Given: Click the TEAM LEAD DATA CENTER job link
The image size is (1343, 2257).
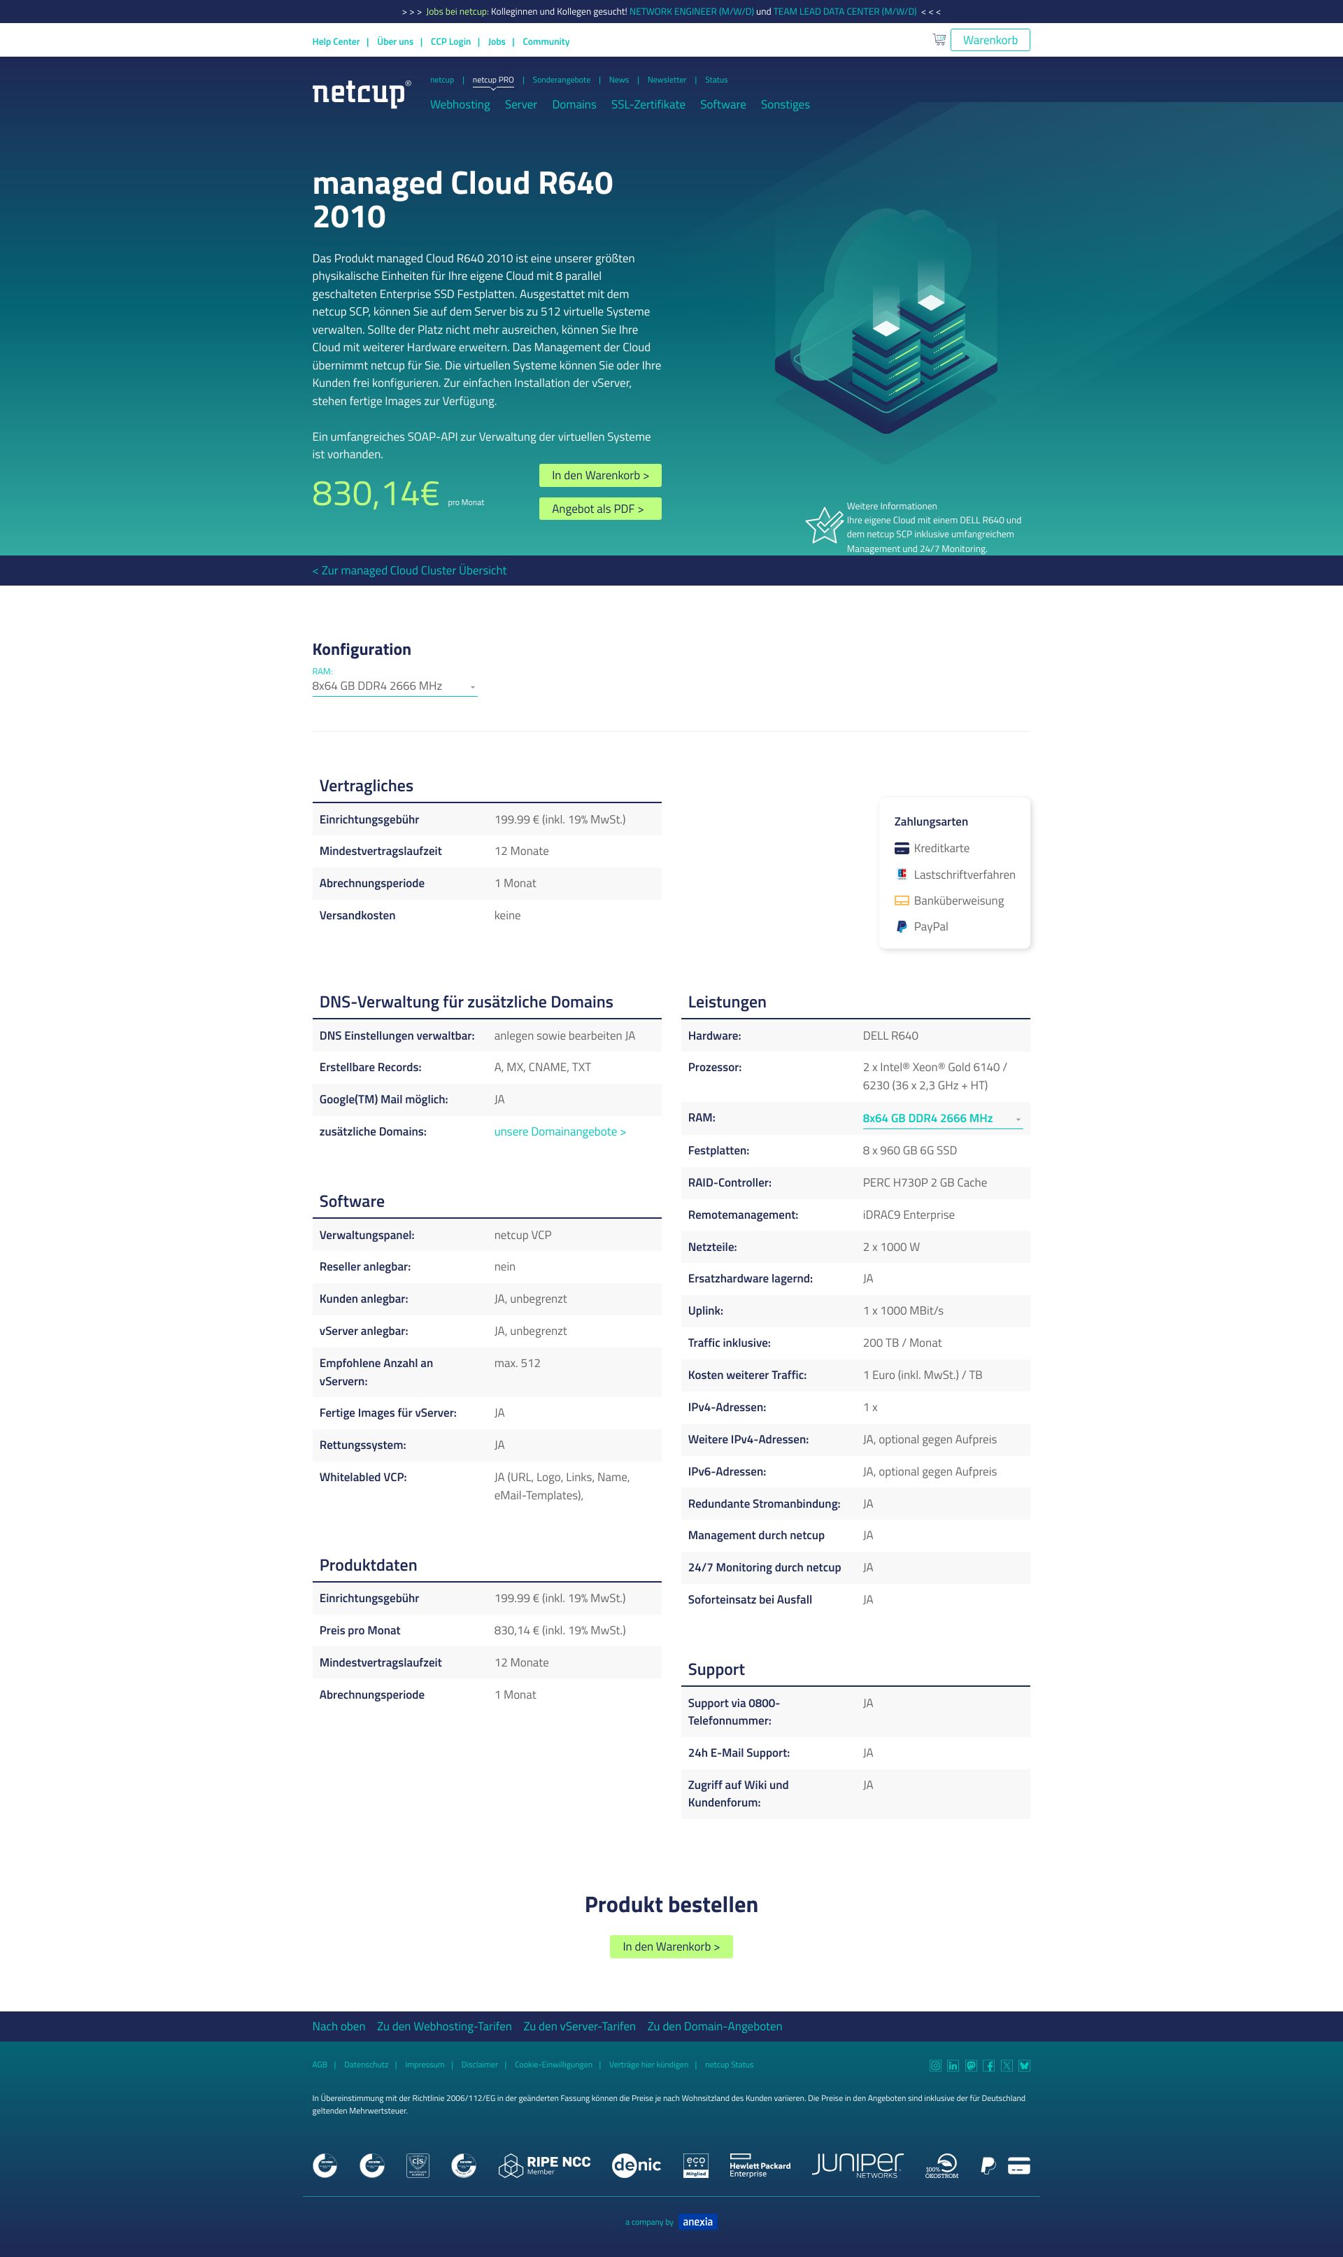Looking at the screenshot, I should coord(844,12).
